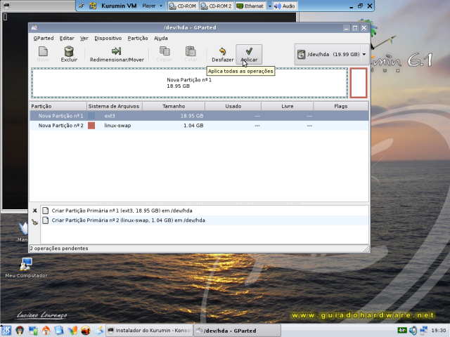Viewport: 450px width, 337px height.
Task: Click the Redimensionar/Mover toolbar icon
Action: coord(117,51)
